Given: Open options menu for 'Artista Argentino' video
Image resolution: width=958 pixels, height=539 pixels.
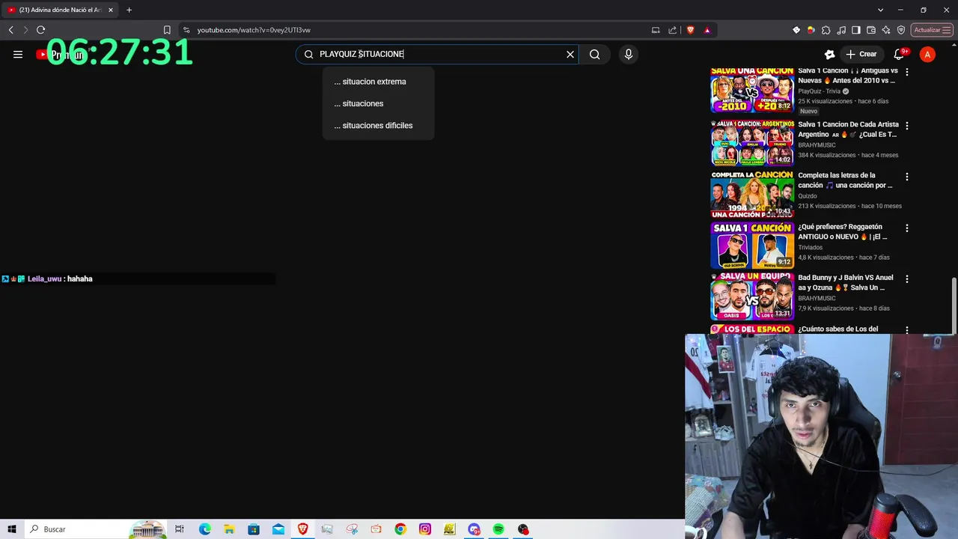Looking at the screenshot, I should point(907,126).
